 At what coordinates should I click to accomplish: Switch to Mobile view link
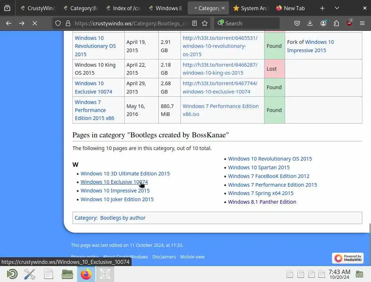192,257
